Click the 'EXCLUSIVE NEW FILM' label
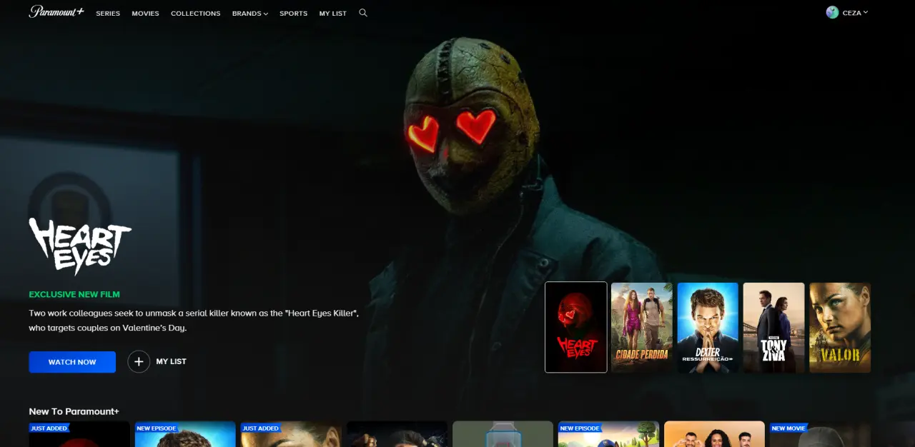 [x=74, y=294]
